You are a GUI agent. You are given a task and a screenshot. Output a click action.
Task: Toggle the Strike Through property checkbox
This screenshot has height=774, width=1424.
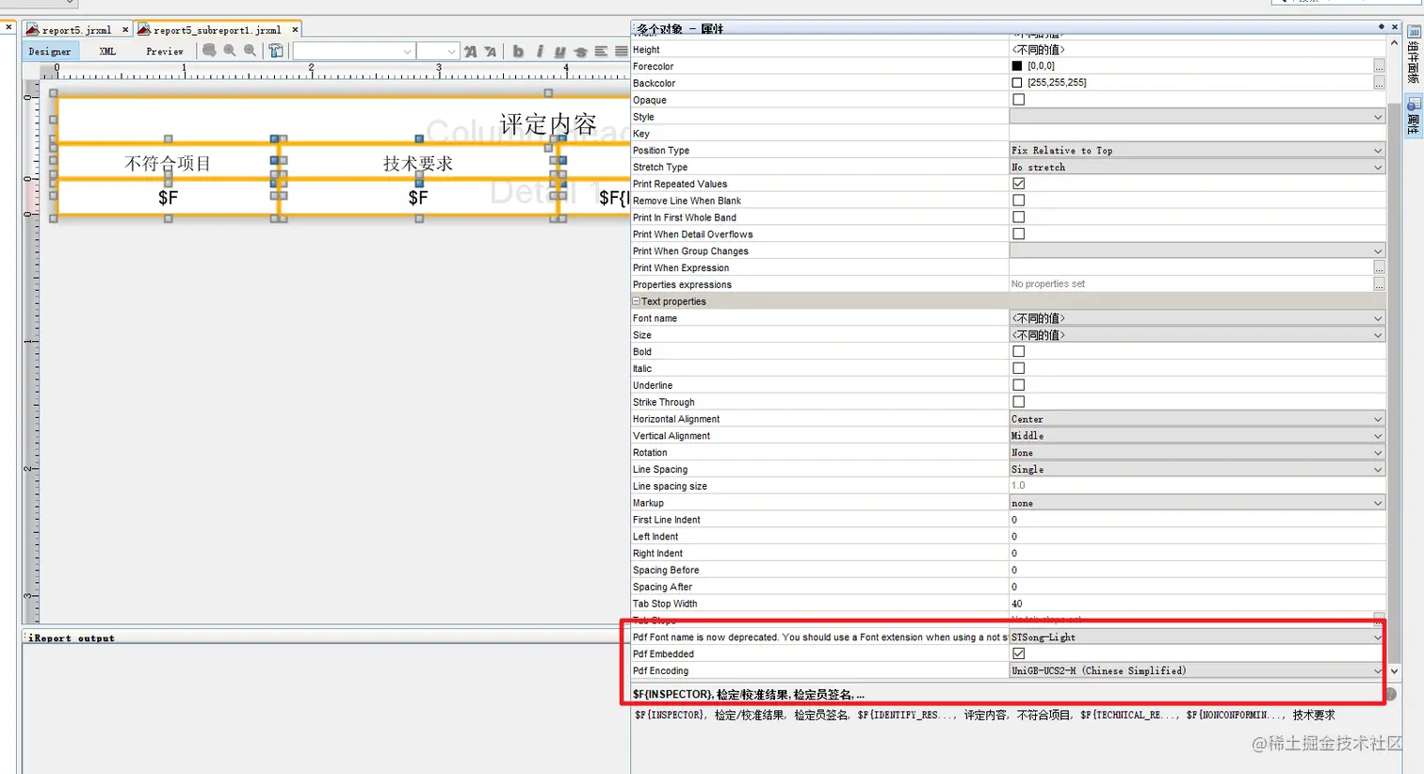click(1018, 402)
